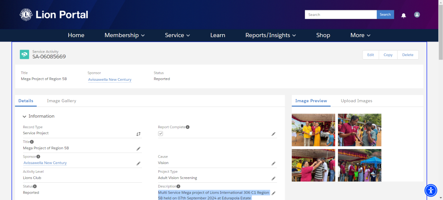443x200 pixels.
Task: Expand the Reports/Insights menu
Action: coord(271,35)
